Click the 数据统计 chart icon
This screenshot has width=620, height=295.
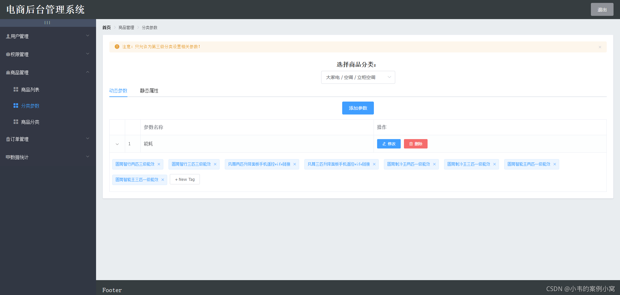pos(8,157)
